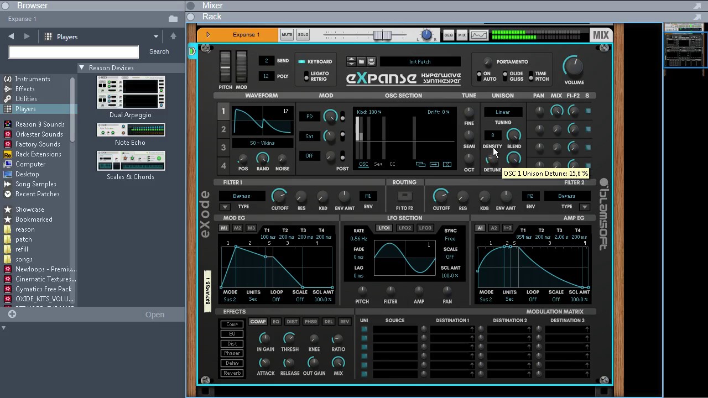Mute the Expanse 1 device
Screen dimensions: 708x398
click(x=287, y=35)
